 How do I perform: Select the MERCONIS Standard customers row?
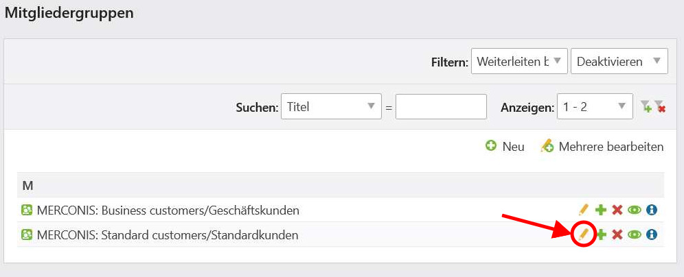click(x=341, y=235)
